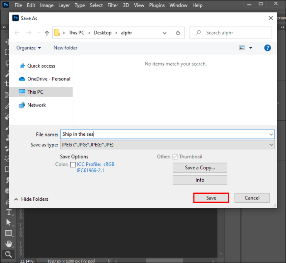
Task: Select the Rectangular Marquee tool
Action: pyautogui.click(x=7, y=52)
